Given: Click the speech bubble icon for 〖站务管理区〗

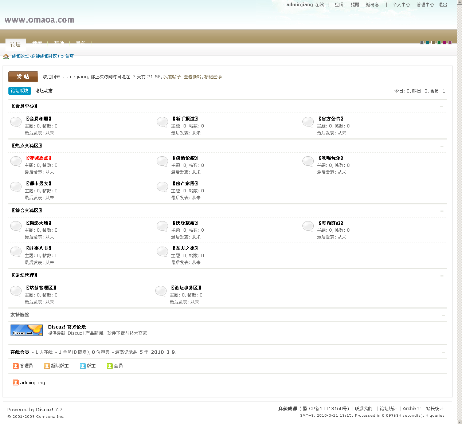Looking at the screenshot, I should (16, 291).
